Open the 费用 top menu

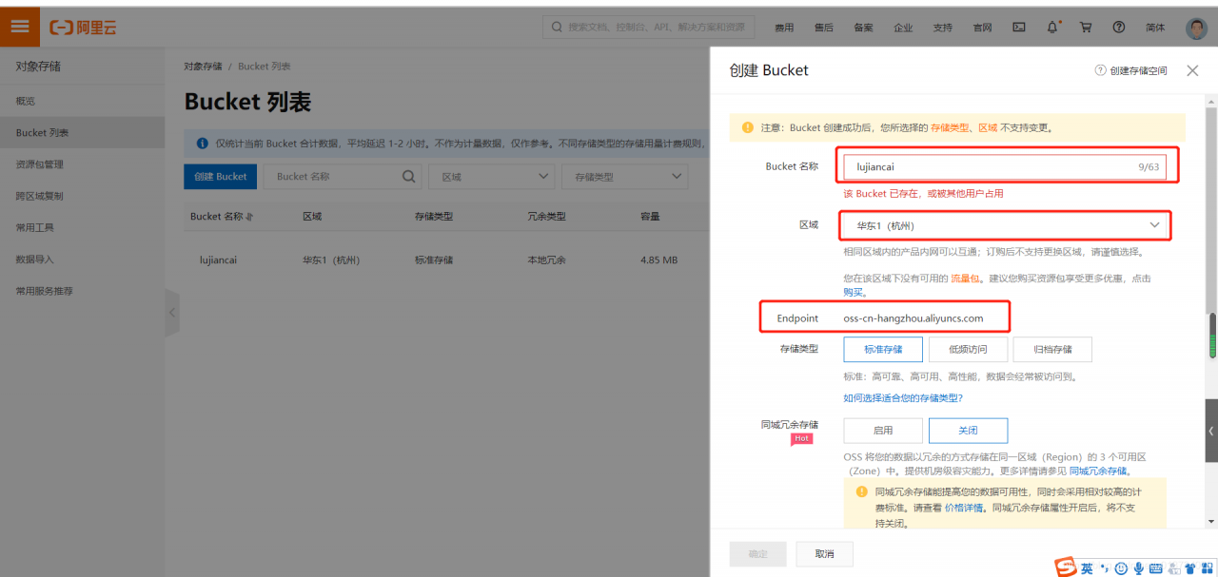784,28
